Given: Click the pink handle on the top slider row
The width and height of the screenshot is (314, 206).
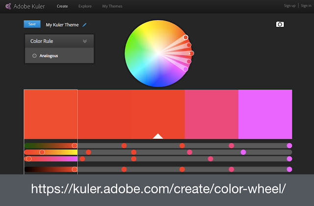Looking at the screenshot, I should 231,146.
